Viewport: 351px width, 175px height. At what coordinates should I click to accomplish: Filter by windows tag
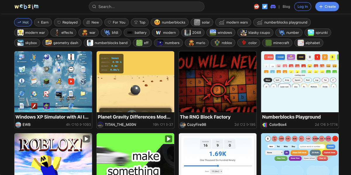coord(221,32)
